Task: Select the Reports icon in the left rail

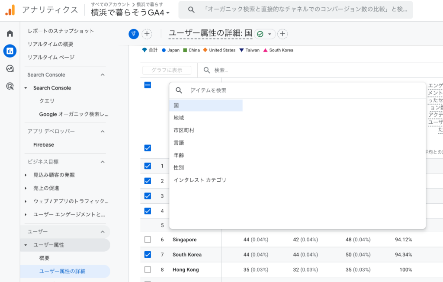Action: click(x=10, y=51)
